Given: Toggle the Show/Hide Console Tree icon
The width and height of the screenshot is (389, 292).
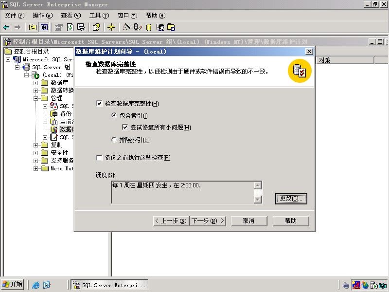Looking at the screenshot, I should [x=44, y=27].
